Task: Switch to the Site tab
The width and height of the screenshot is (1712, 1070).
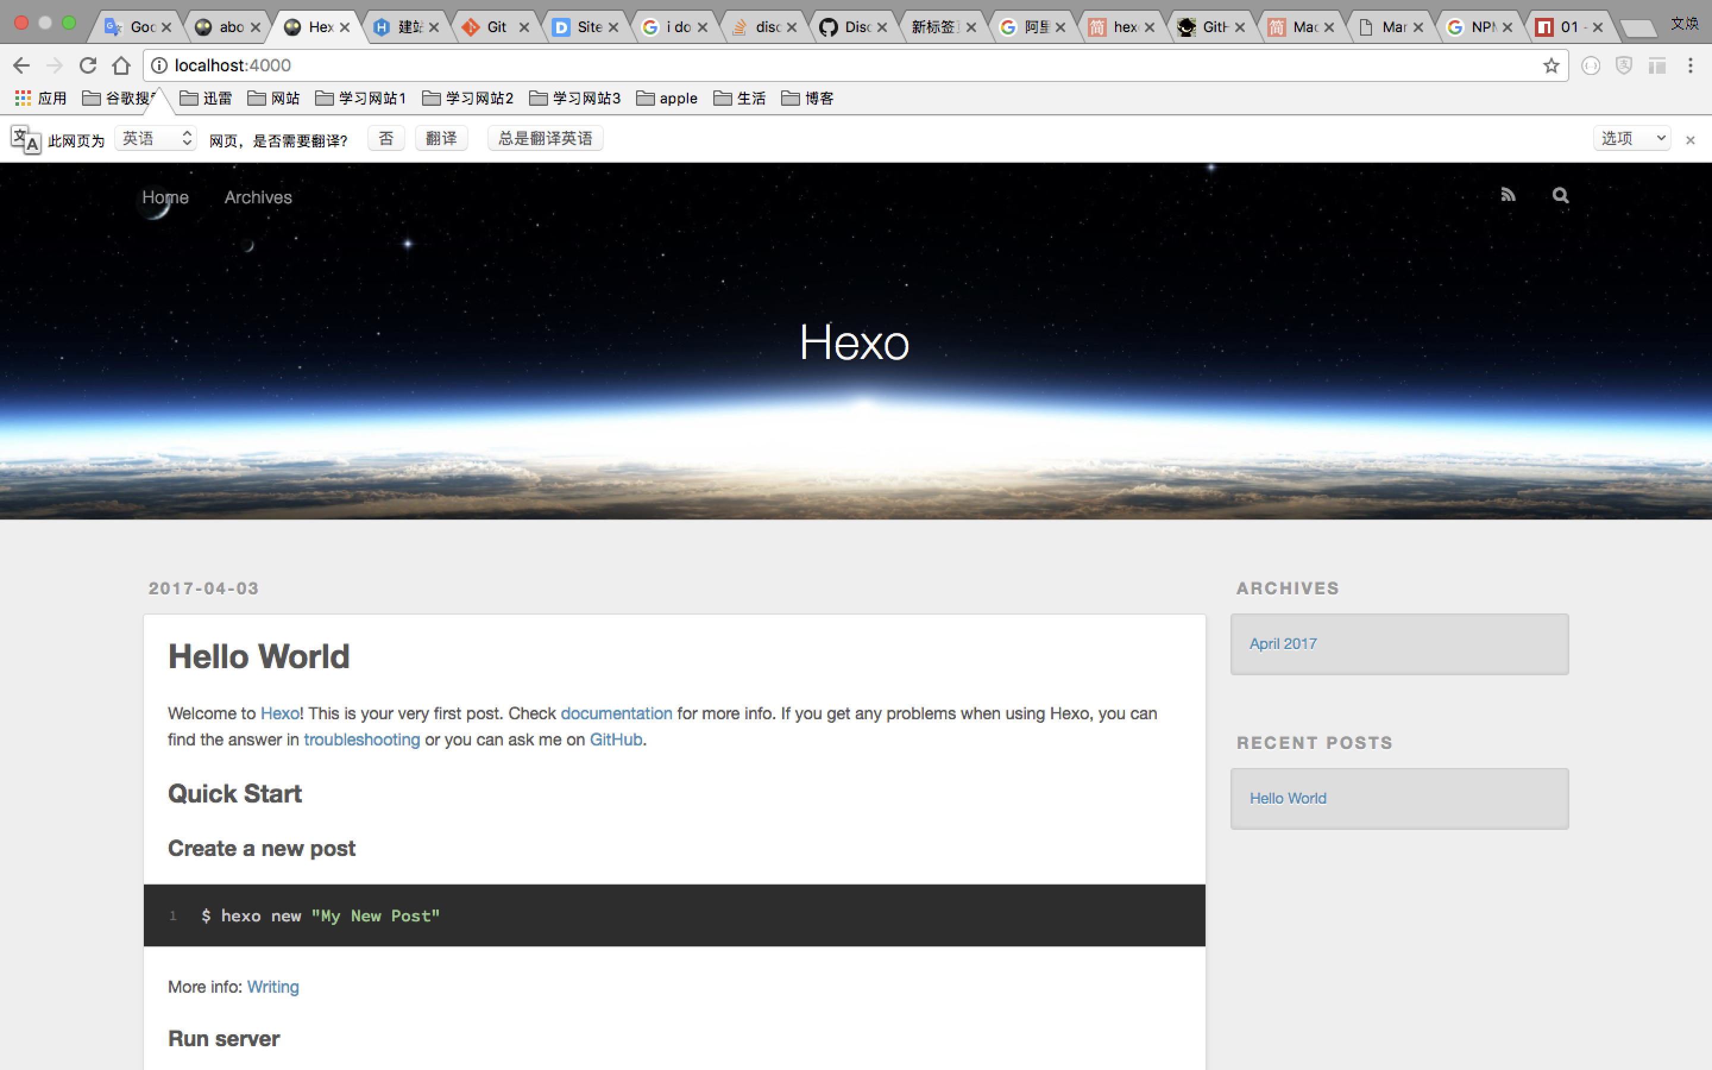Action: pyautogui.click(x=583, y=27)
